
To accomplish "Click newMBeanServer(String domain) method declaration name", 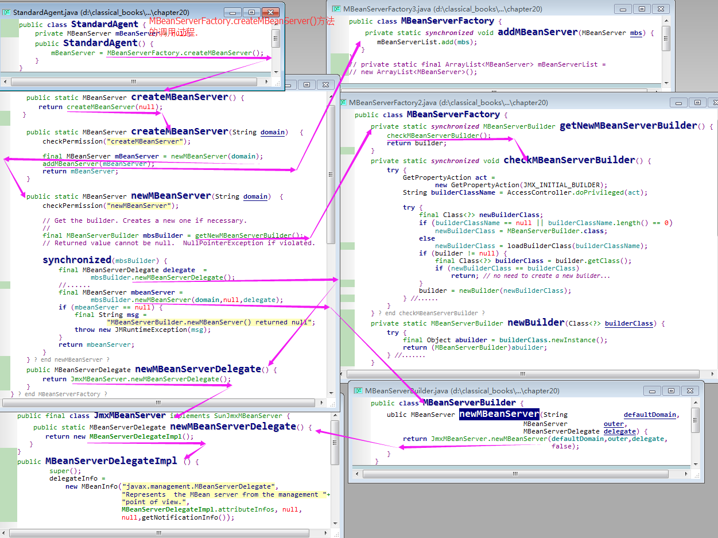I will click(171, 195).
